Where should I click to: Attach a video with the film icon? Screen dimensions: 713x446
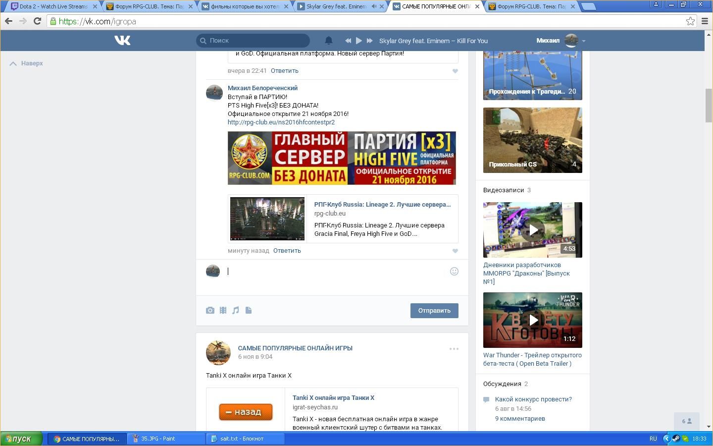point(223,310)
